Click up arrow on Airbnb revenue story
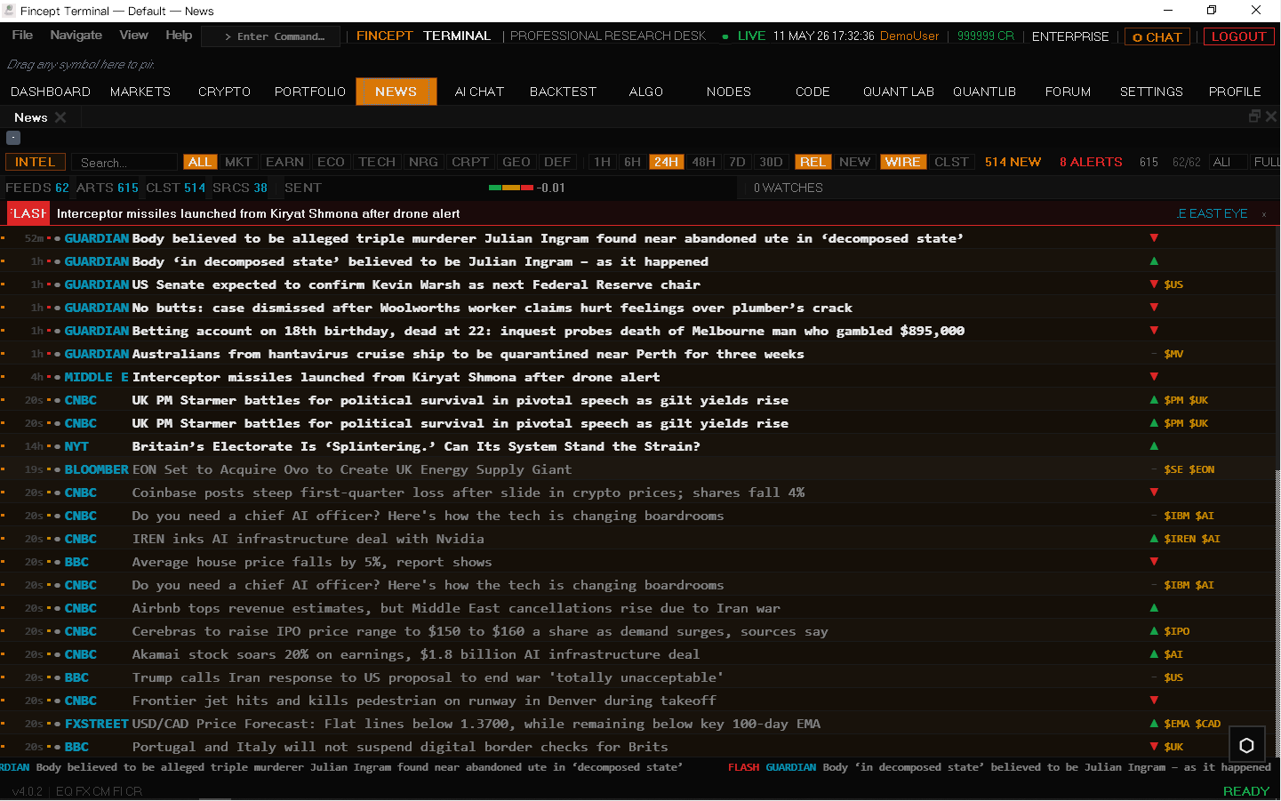Image resolution: width=1281 pixels, height=801 pixels. [1154, 607]
